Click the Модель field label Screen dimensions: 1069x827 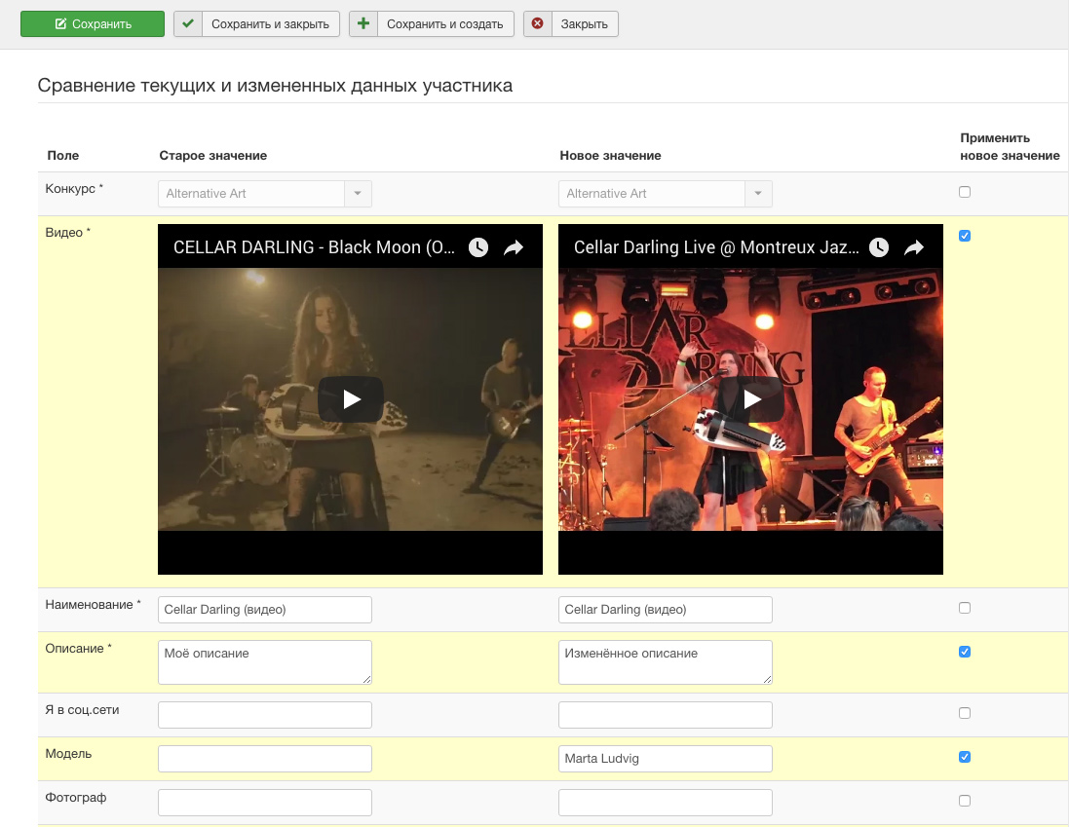[x=68, y=753]
